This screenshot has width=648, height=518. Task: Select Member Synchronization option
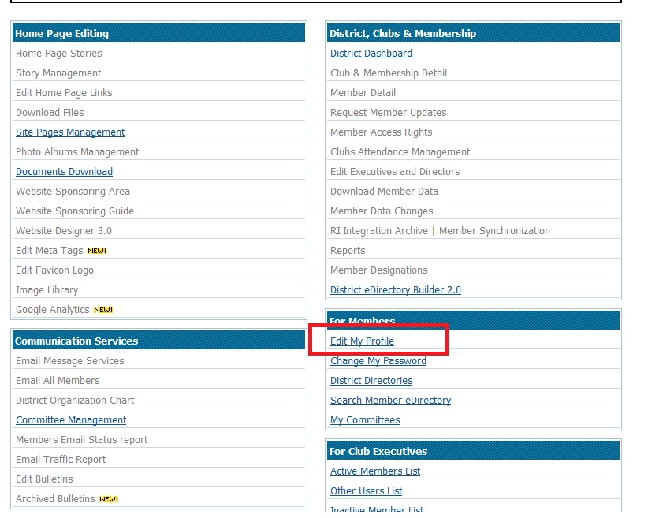(494, 231)
